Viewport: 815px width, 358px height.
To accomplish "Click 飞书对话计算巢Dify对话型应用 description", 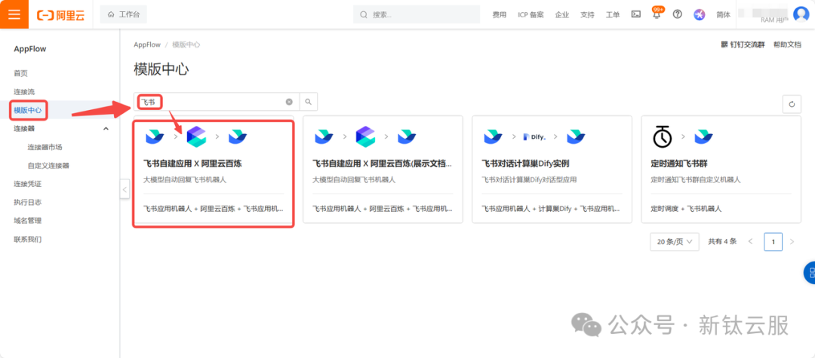I will (x=530, y=180).
